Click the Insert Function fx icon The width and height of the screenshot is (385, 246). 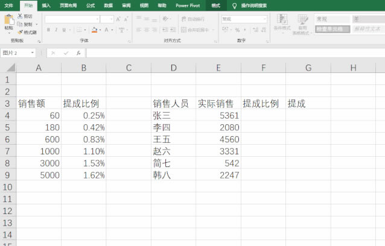78,52
